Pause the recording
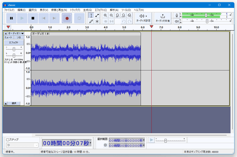The height and width of the screenshot is (157, 237). [x=11, y=18]
